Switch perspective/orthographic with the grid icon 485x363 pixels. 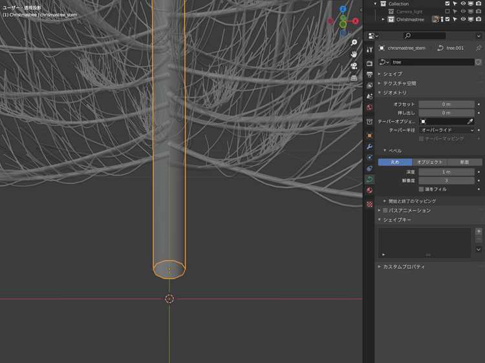tap(354, 78)
